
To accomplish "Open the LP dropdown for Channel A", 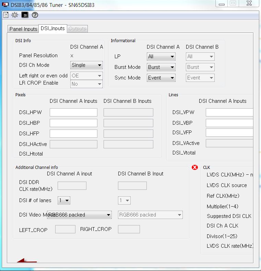I will (161, 57).
